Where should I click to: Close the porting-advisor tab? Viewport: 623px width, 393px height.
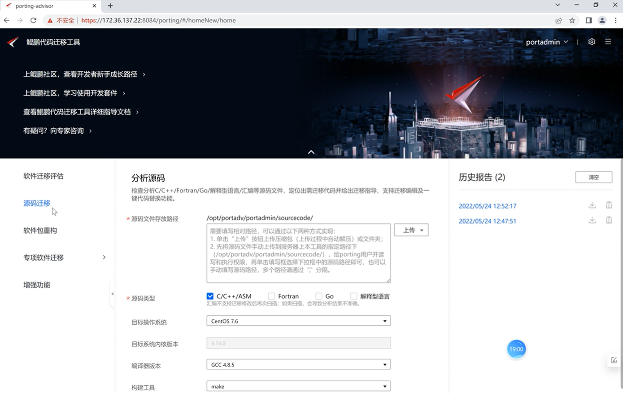click(x=94, y=6)
